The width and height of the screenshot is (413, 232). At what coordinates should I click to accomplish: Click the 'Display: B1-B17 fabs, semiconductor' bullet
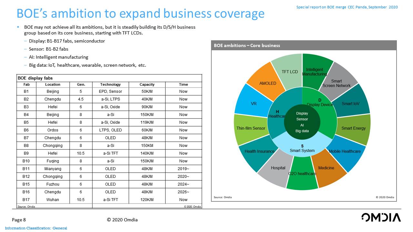point(67,41)
